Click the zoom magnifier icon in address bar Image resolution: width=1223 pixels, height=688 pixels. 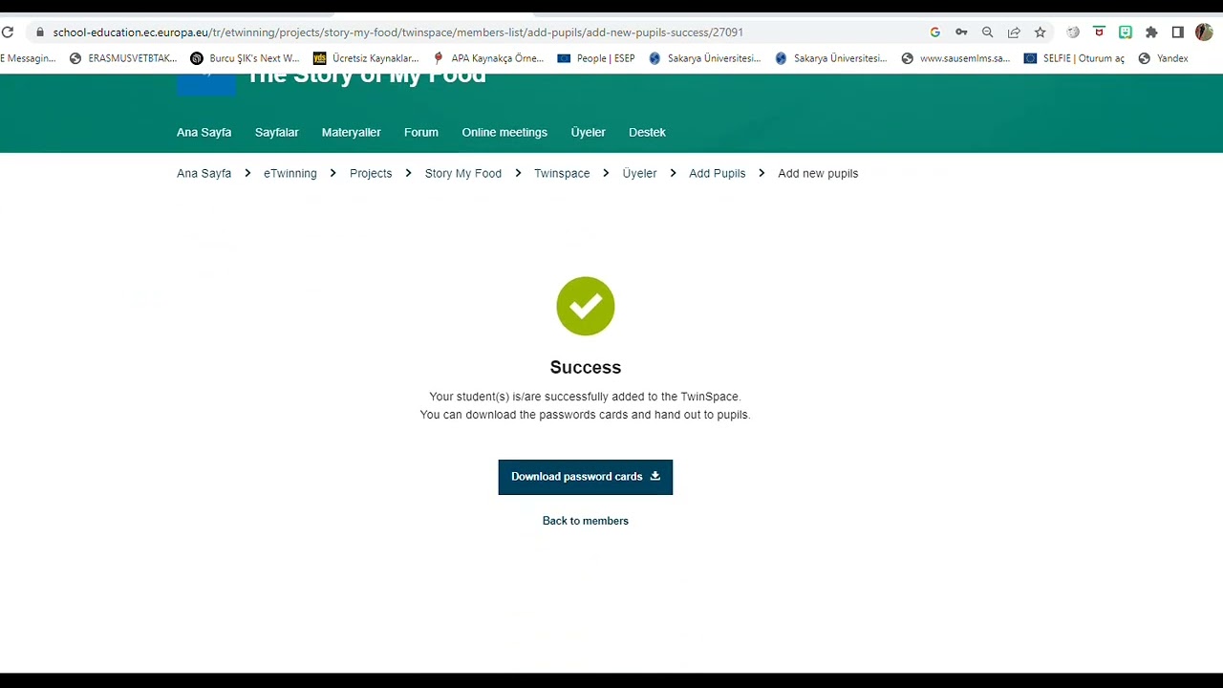[987, 32]
